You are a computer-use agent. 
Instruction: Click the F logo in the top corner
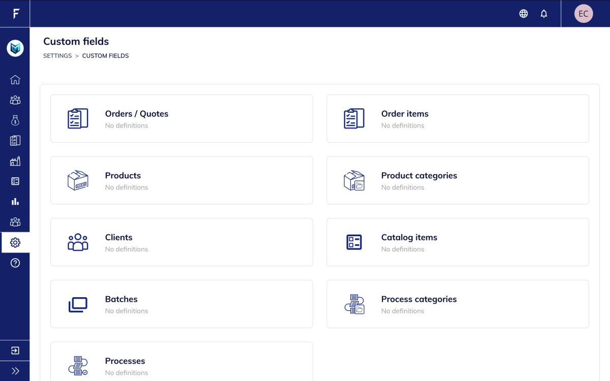pyautogui.click(x=16, y=14)
